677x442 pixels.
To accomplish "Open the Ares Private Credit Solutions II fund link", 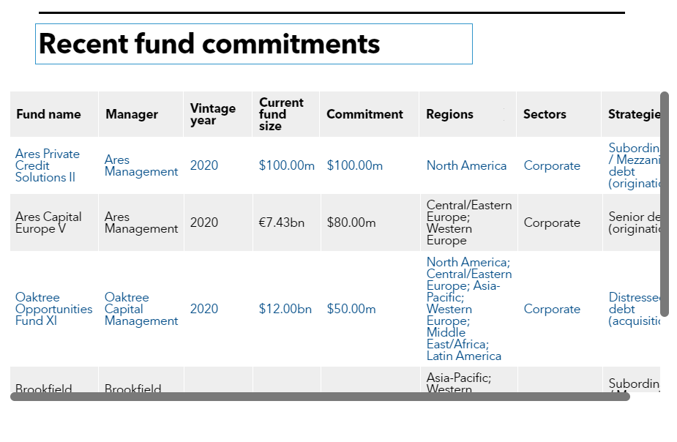I will click(x=47, y=165).
